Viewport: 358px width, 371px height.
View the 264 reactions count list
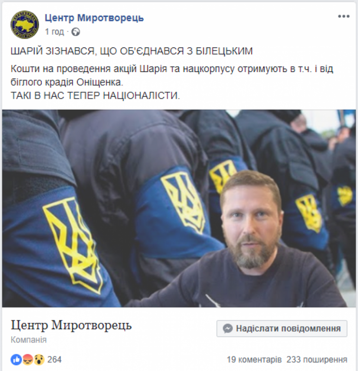55,360
